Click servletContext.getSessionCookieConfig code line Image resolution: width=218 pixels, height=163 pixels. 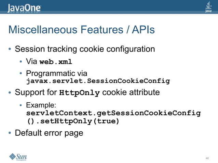[x=113, y=113]
